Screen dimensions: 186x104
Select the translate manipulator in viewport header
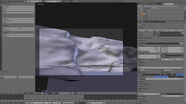(x=46, y=93)
